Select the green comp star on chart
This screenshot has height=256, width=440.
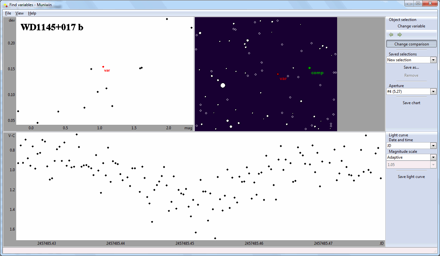309,68
